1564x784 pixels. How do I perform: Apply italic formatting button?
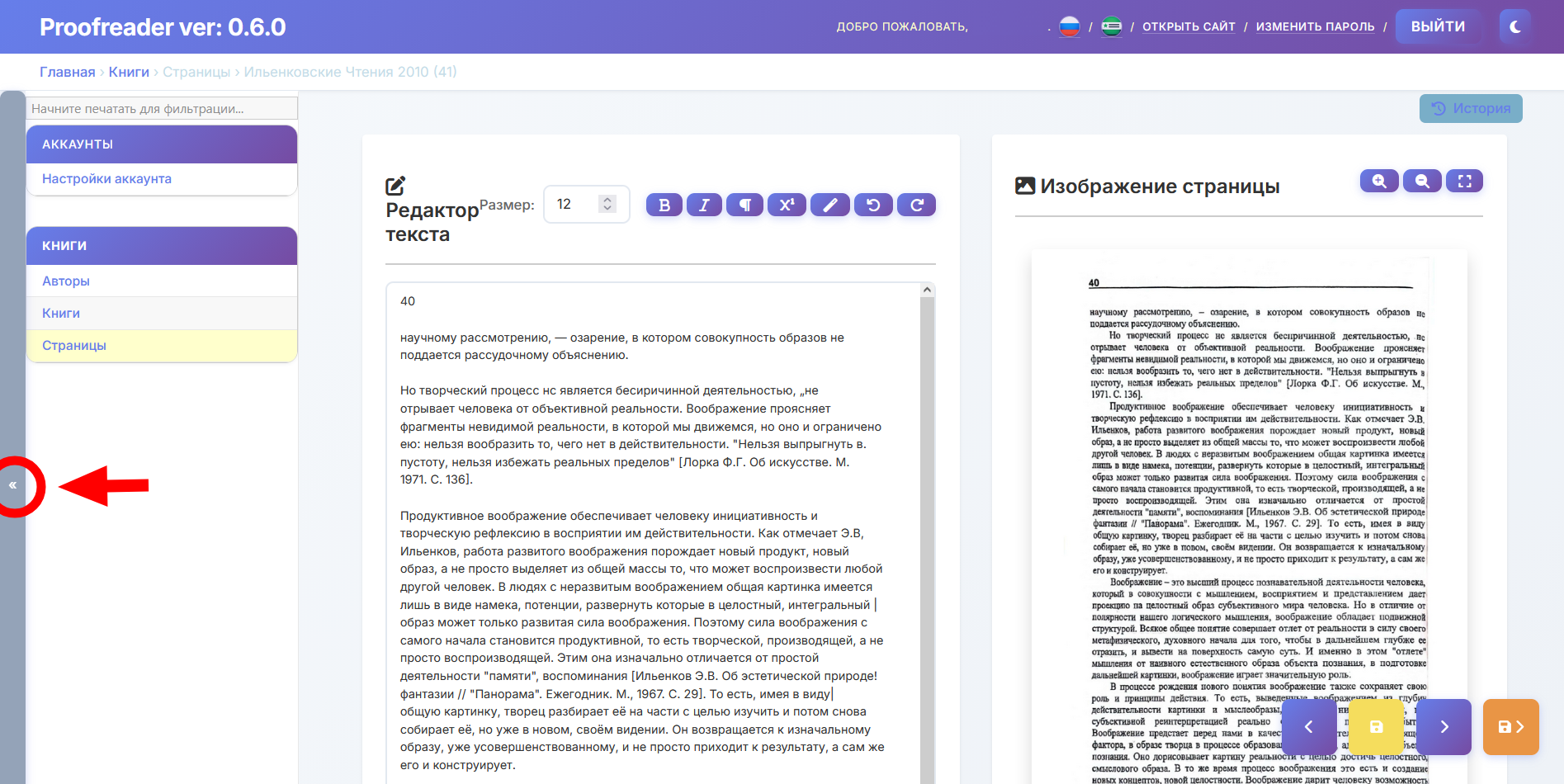pyautogui.click(x=704, y=205)
